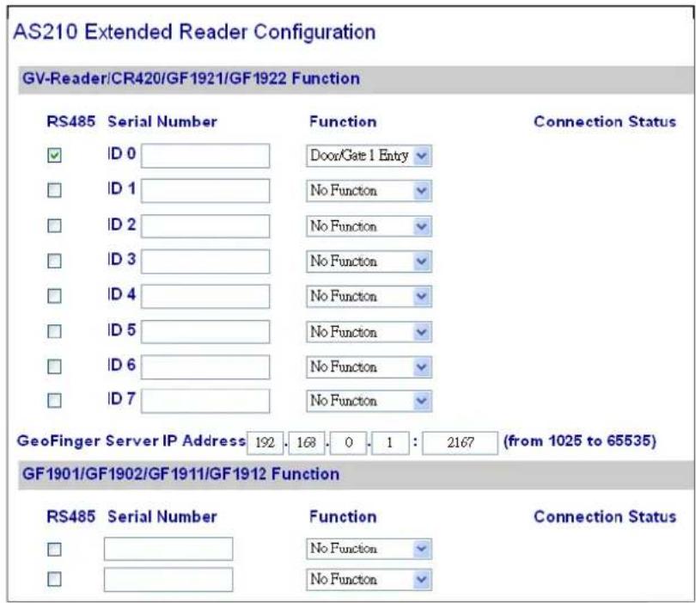Click first serial number field in GF1901 section
The image size is (696, 603).
(x=168, y=549)
